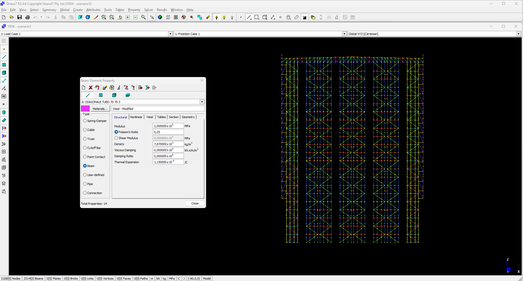Viewport: 523px width, 281px height.
Task: Open the Solver menu
Action: coord(148,10)
